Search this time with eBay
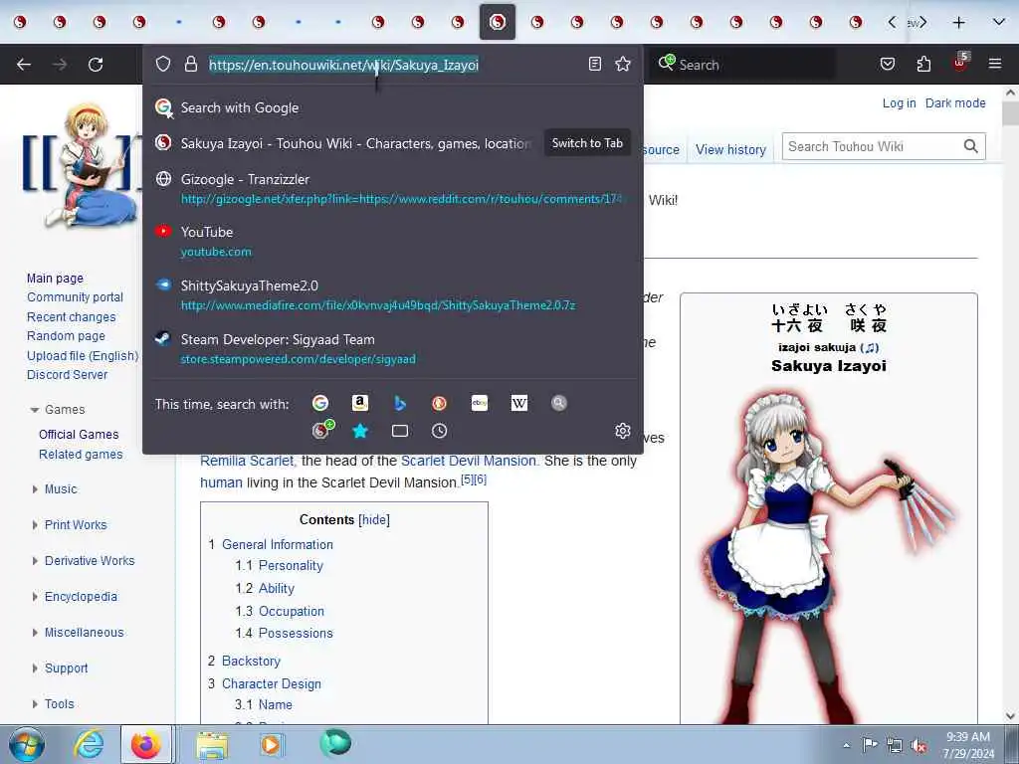 click(x=480, y=404)
